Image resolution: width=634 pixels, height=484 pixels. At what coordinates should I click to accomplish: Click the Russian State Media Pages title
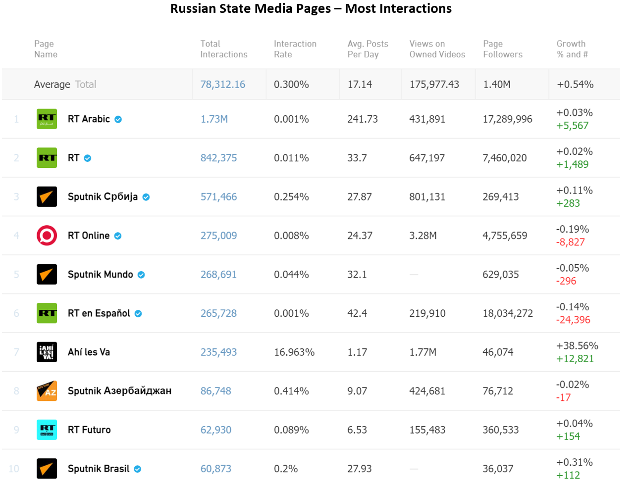(x=311, y=8)
